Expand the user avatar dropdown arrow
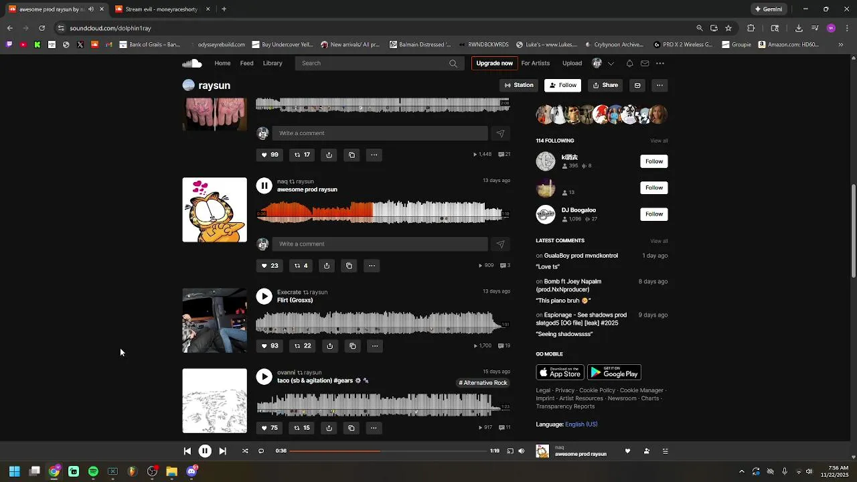Image resolution: width=857 pixels, height=482 pixels. pos(611,64)
